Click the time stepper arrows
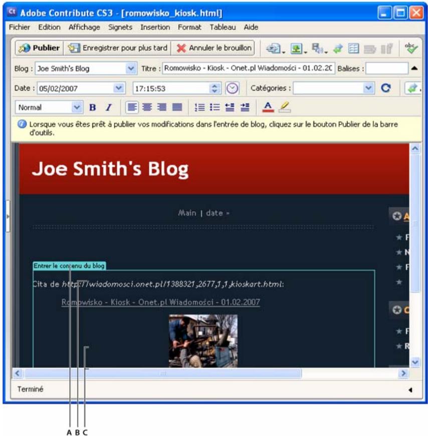The image size is (428, 436). pos(215,89)
